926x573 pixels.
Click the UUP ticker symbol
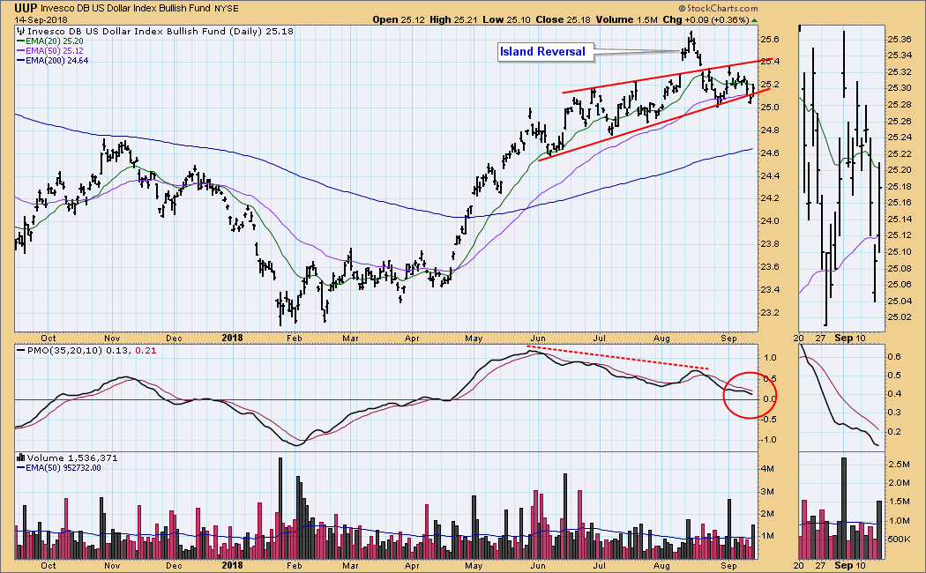tap(28, 6)
